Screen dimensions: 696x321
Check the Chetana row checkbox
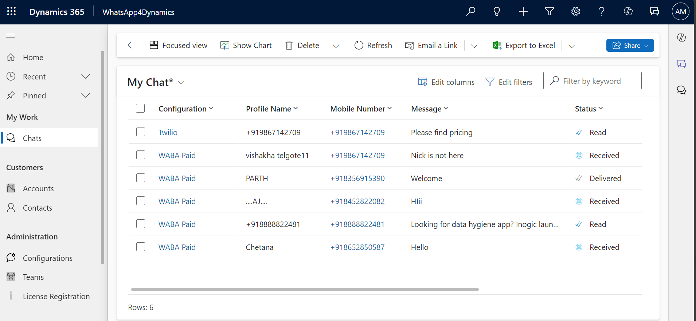(141, 247)
